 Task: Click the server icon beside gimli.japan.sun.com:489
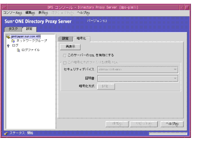(8, 37)
